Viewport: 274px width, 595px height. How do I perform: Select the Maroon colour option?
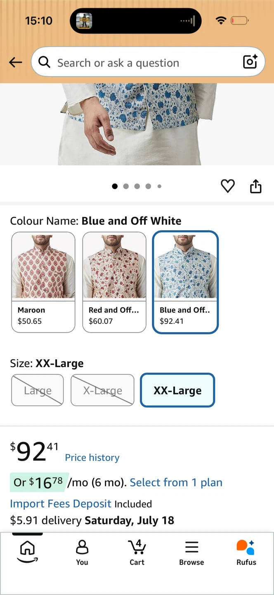43,282
